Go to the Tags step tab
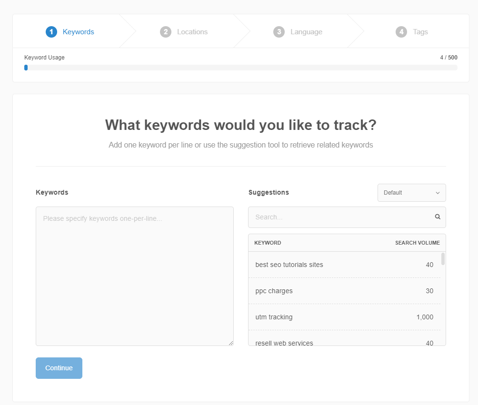The height and width of the screenshot is (405, 478). (x=412, y=32)
